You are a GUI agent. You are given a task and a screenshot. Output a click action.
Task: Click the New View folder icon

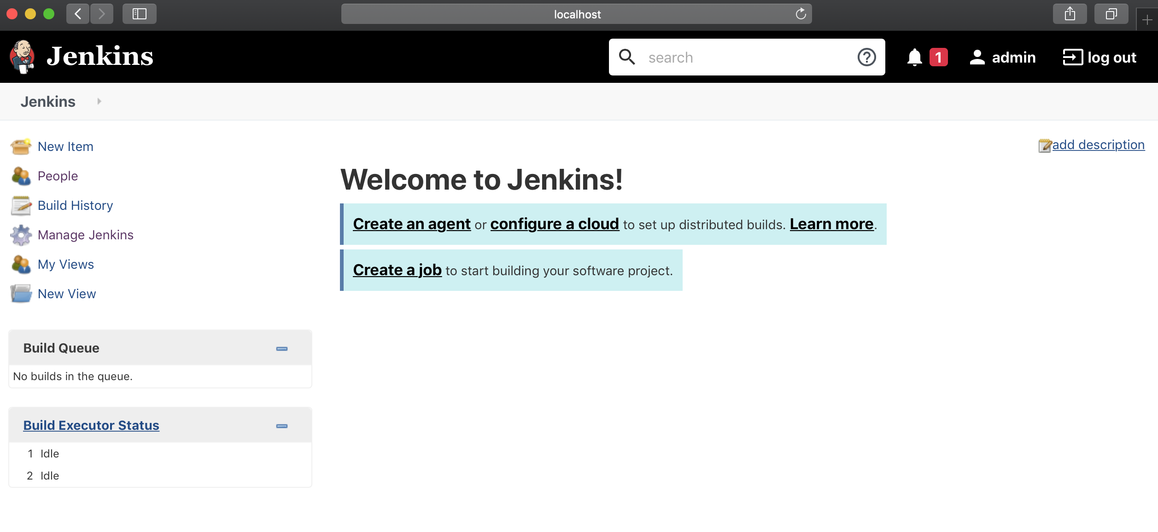coord(21,294)
